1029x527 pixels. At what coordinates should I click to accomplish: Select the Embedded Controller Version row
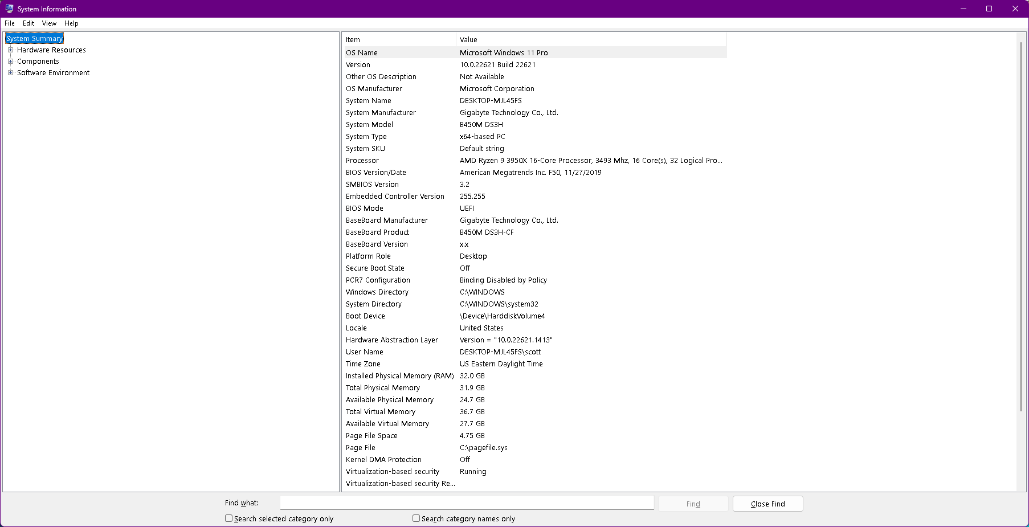coord(534,196)
